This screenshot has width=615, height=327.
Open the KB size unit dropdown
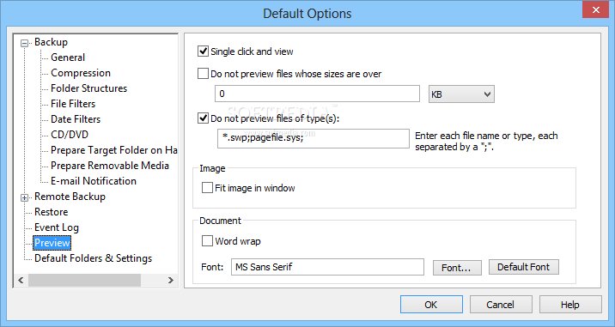[461, 94]
